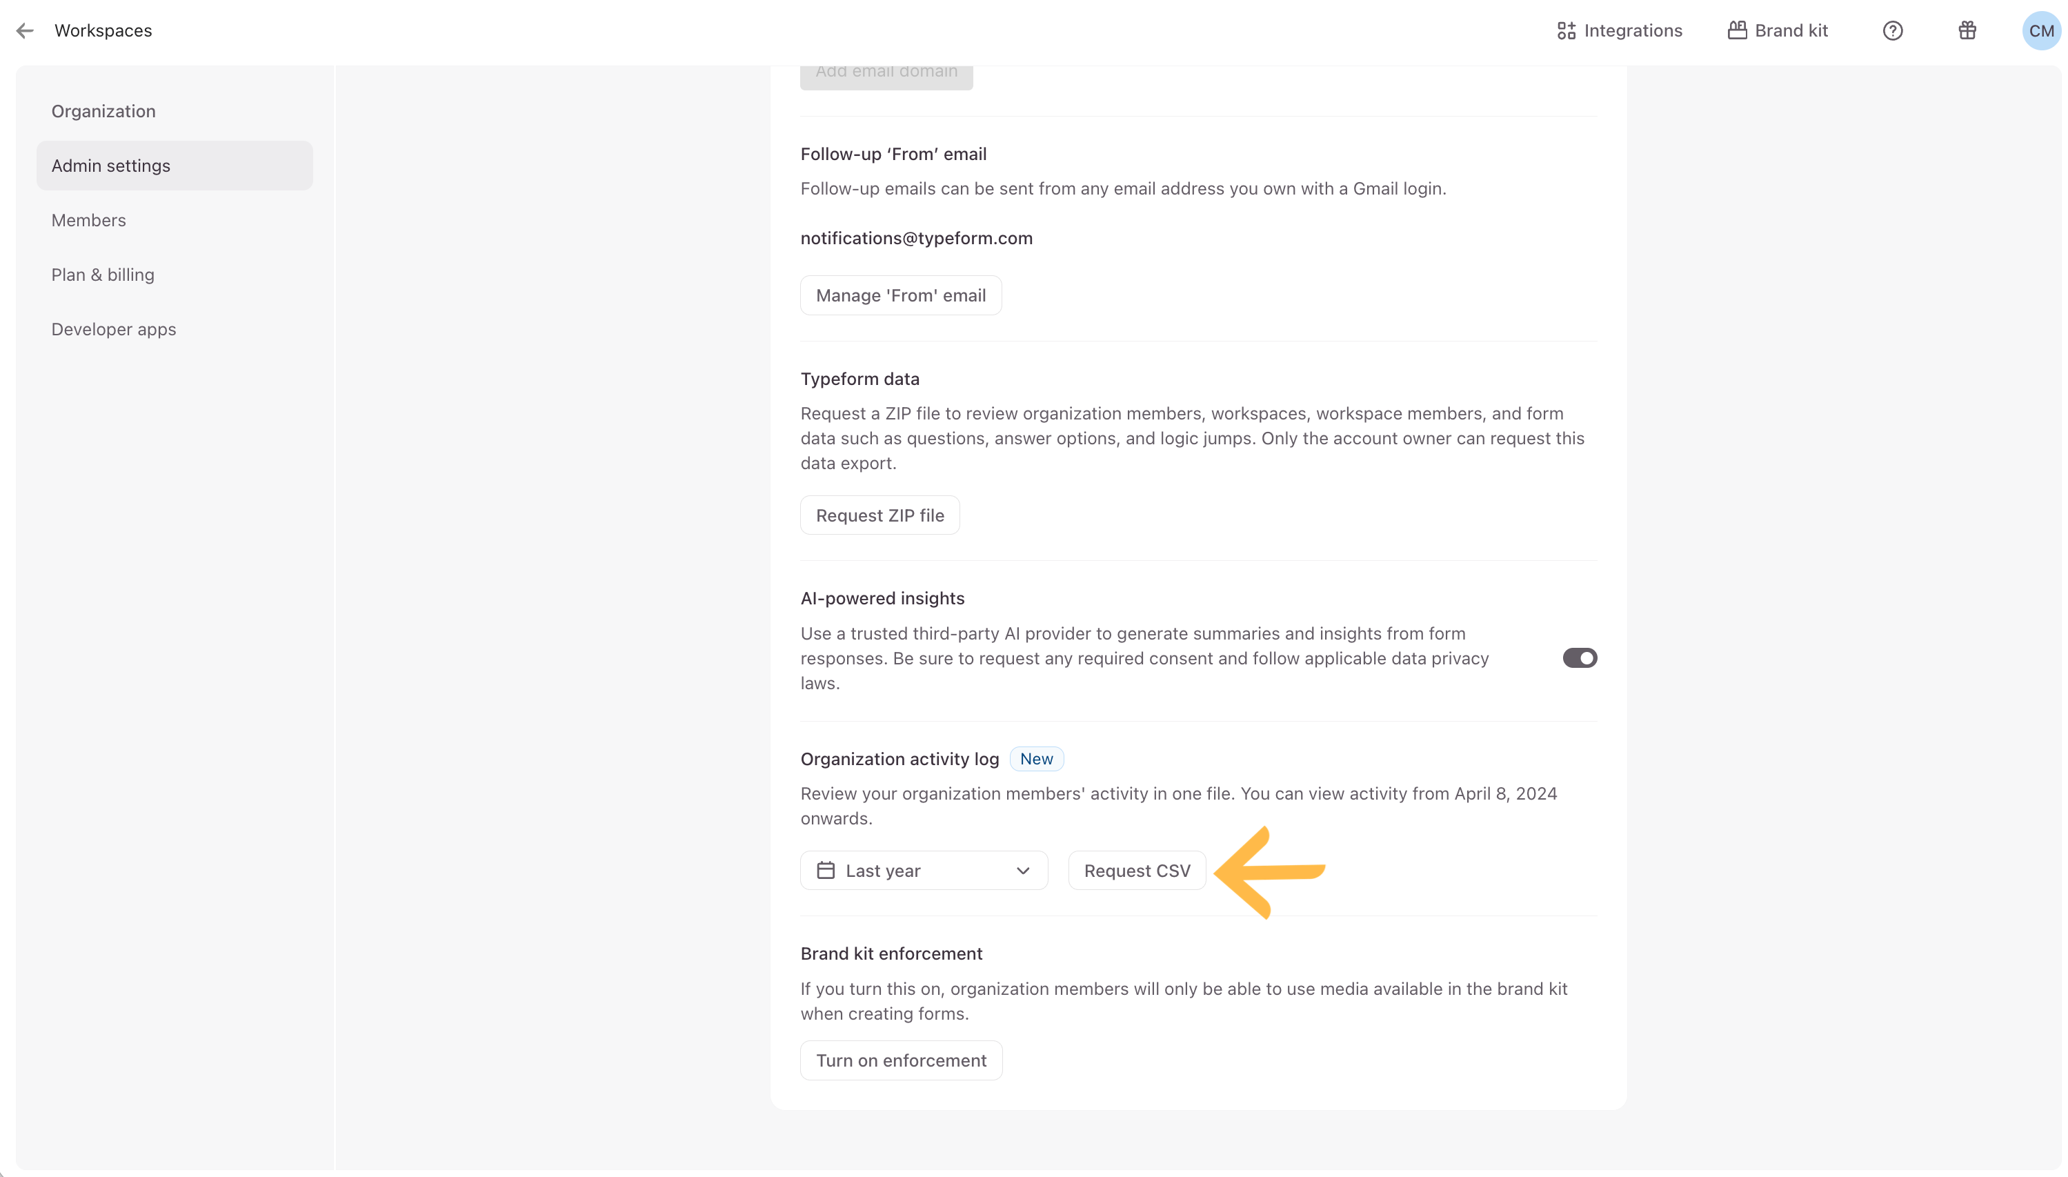
Task: Click the calendar icon in date selector
Action: coord(825,871)
